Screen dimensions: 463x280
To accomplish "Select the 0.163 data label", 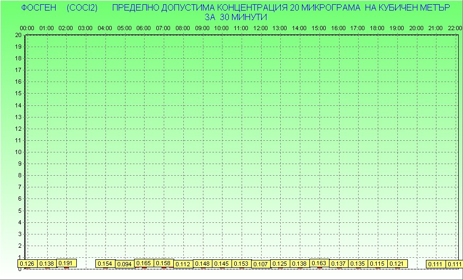I will click(x=319, y=263).
